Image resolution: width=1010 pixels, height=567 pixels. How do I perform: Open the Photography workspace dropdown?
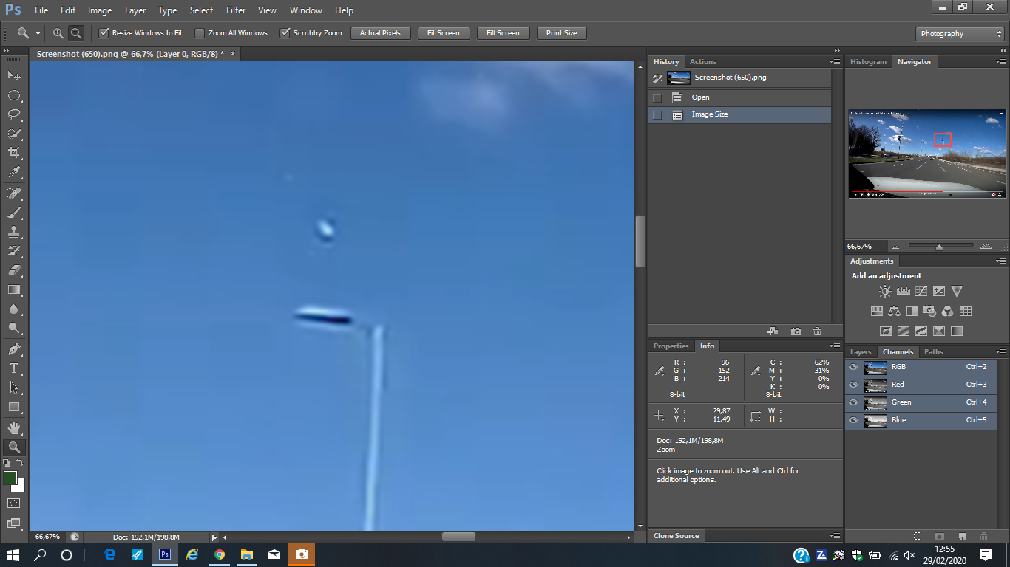tap(959, 34)
